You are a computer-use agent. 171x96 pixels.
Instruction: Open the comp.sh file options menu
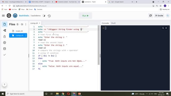coord(26,35)
